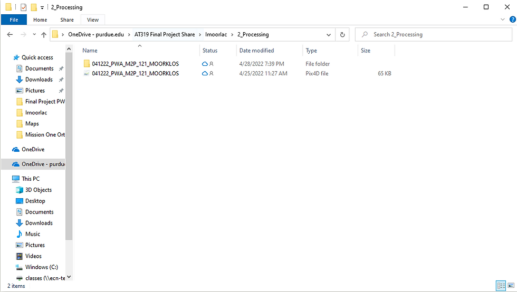Open recent locations dropdown arrow
The width and height of the screenshot is (517, 292).
tap(34, 34)
